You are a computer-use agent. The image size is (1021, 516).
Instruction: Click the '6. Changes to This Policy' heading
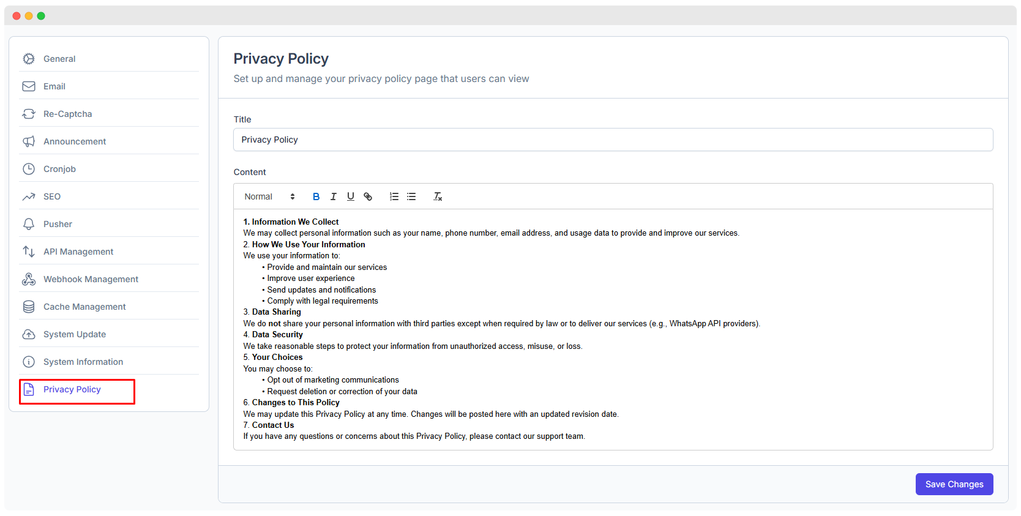[291, 402]
